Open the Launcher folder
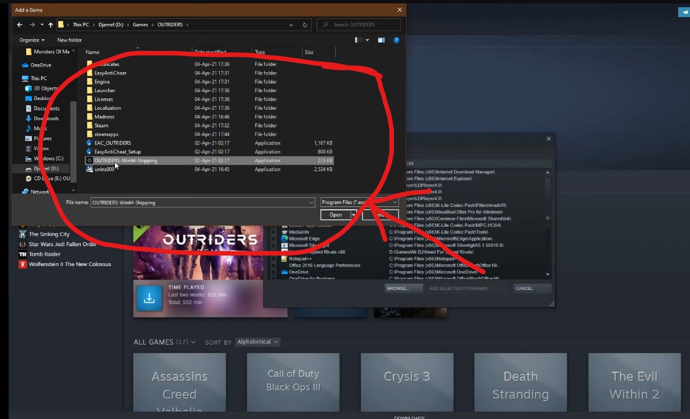690x419 pixels. [105, 90]
